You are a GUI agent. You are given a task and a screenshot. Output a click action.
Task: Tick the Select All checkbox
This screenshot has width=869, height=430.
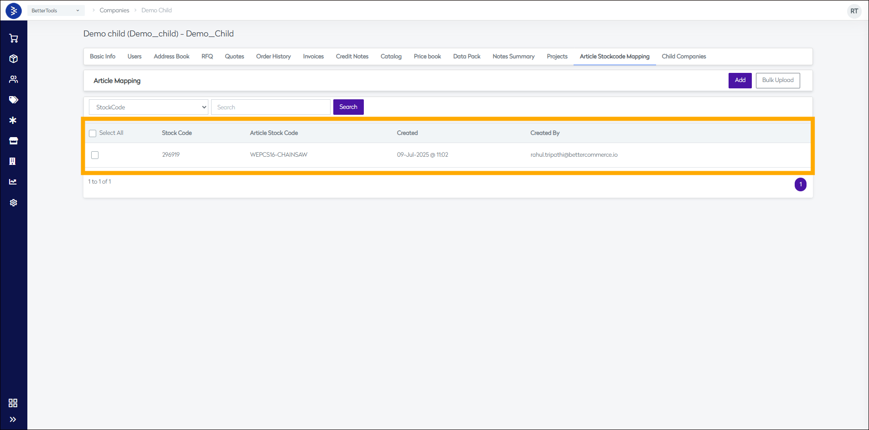93,133
